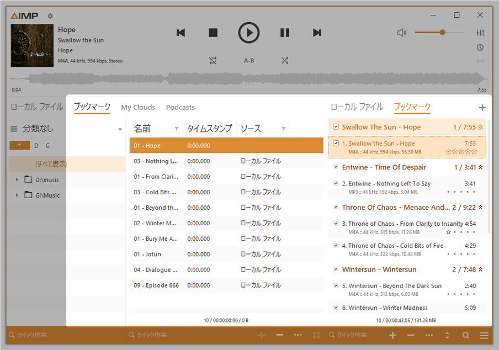Mute the speaker volume icon
The height and width of the screenshot is (350, 499).
(402, 33)
